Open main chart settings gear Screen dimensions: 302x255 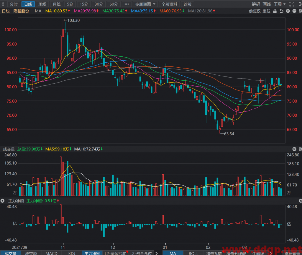pos(300,11)
